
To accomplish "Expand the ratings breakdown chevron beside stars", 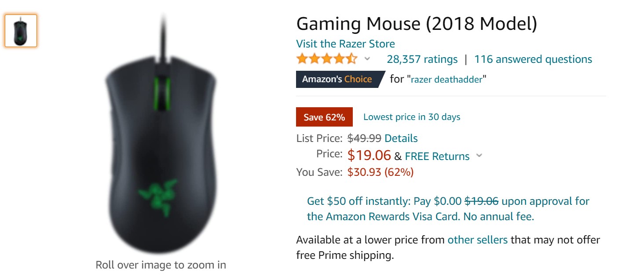I will [x=367, y=59].
